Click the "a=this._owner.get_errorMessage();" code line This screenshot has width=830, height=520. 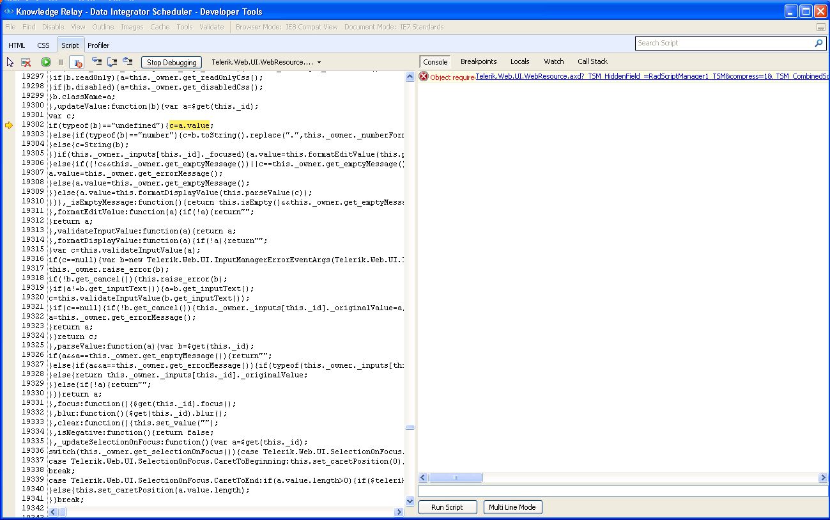tap(122, 317)
